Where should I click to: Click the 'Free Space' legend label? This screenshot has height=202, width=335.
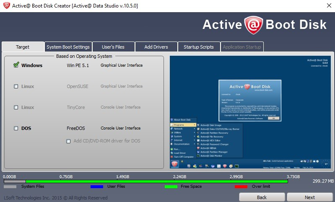pyautogui.click(x=191, y=186)
